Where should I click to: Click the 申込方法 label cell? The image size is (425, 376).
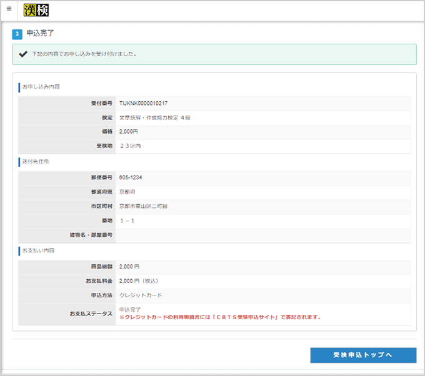[67, 295]
